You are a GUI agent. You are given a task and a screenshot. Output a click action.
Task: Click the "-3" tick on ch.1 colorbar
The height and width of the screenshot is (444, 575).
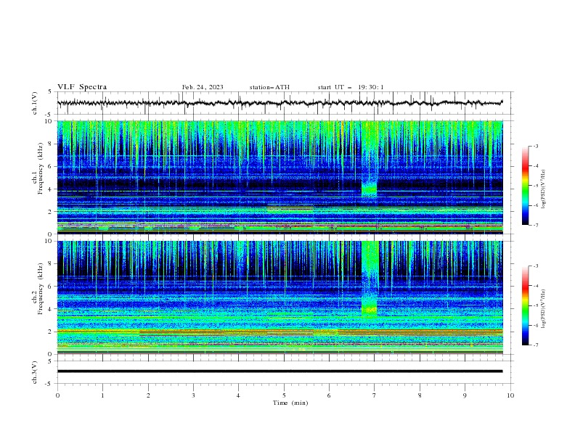click(536, 146)
